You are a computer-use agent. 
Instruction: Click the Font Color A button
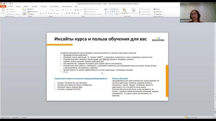point(62,13)
